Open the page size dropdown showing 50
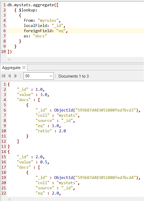Viewport: 144px width, 201px height. tap(38, 76)
